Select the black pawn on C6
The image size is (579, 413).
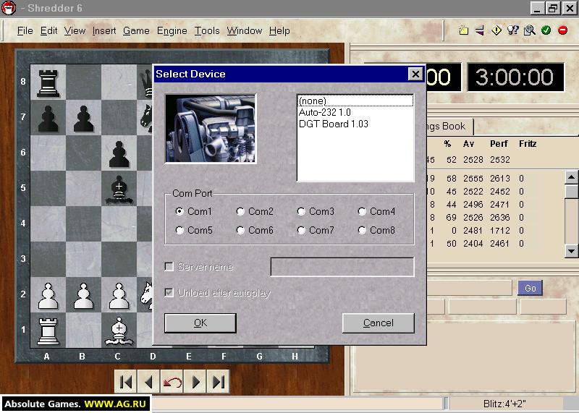(119, 154)
